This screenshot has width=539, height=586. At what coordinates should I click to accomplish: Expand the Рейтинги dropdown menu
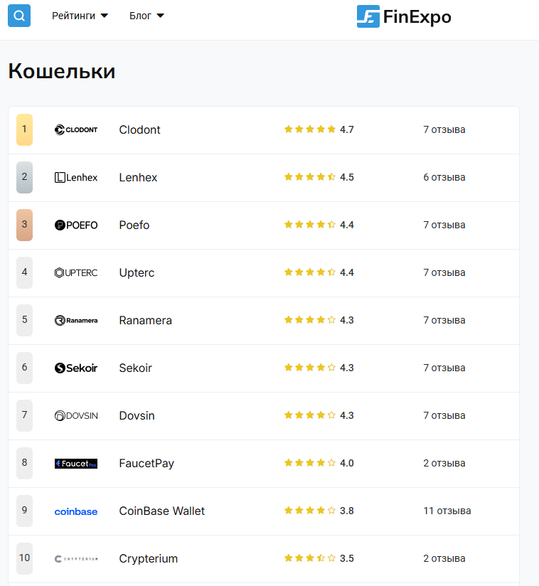coord(80,16)
